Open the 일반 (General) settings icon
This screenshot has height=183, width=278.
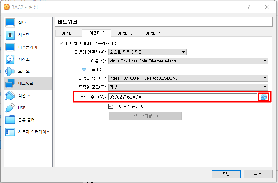(10, 23)
